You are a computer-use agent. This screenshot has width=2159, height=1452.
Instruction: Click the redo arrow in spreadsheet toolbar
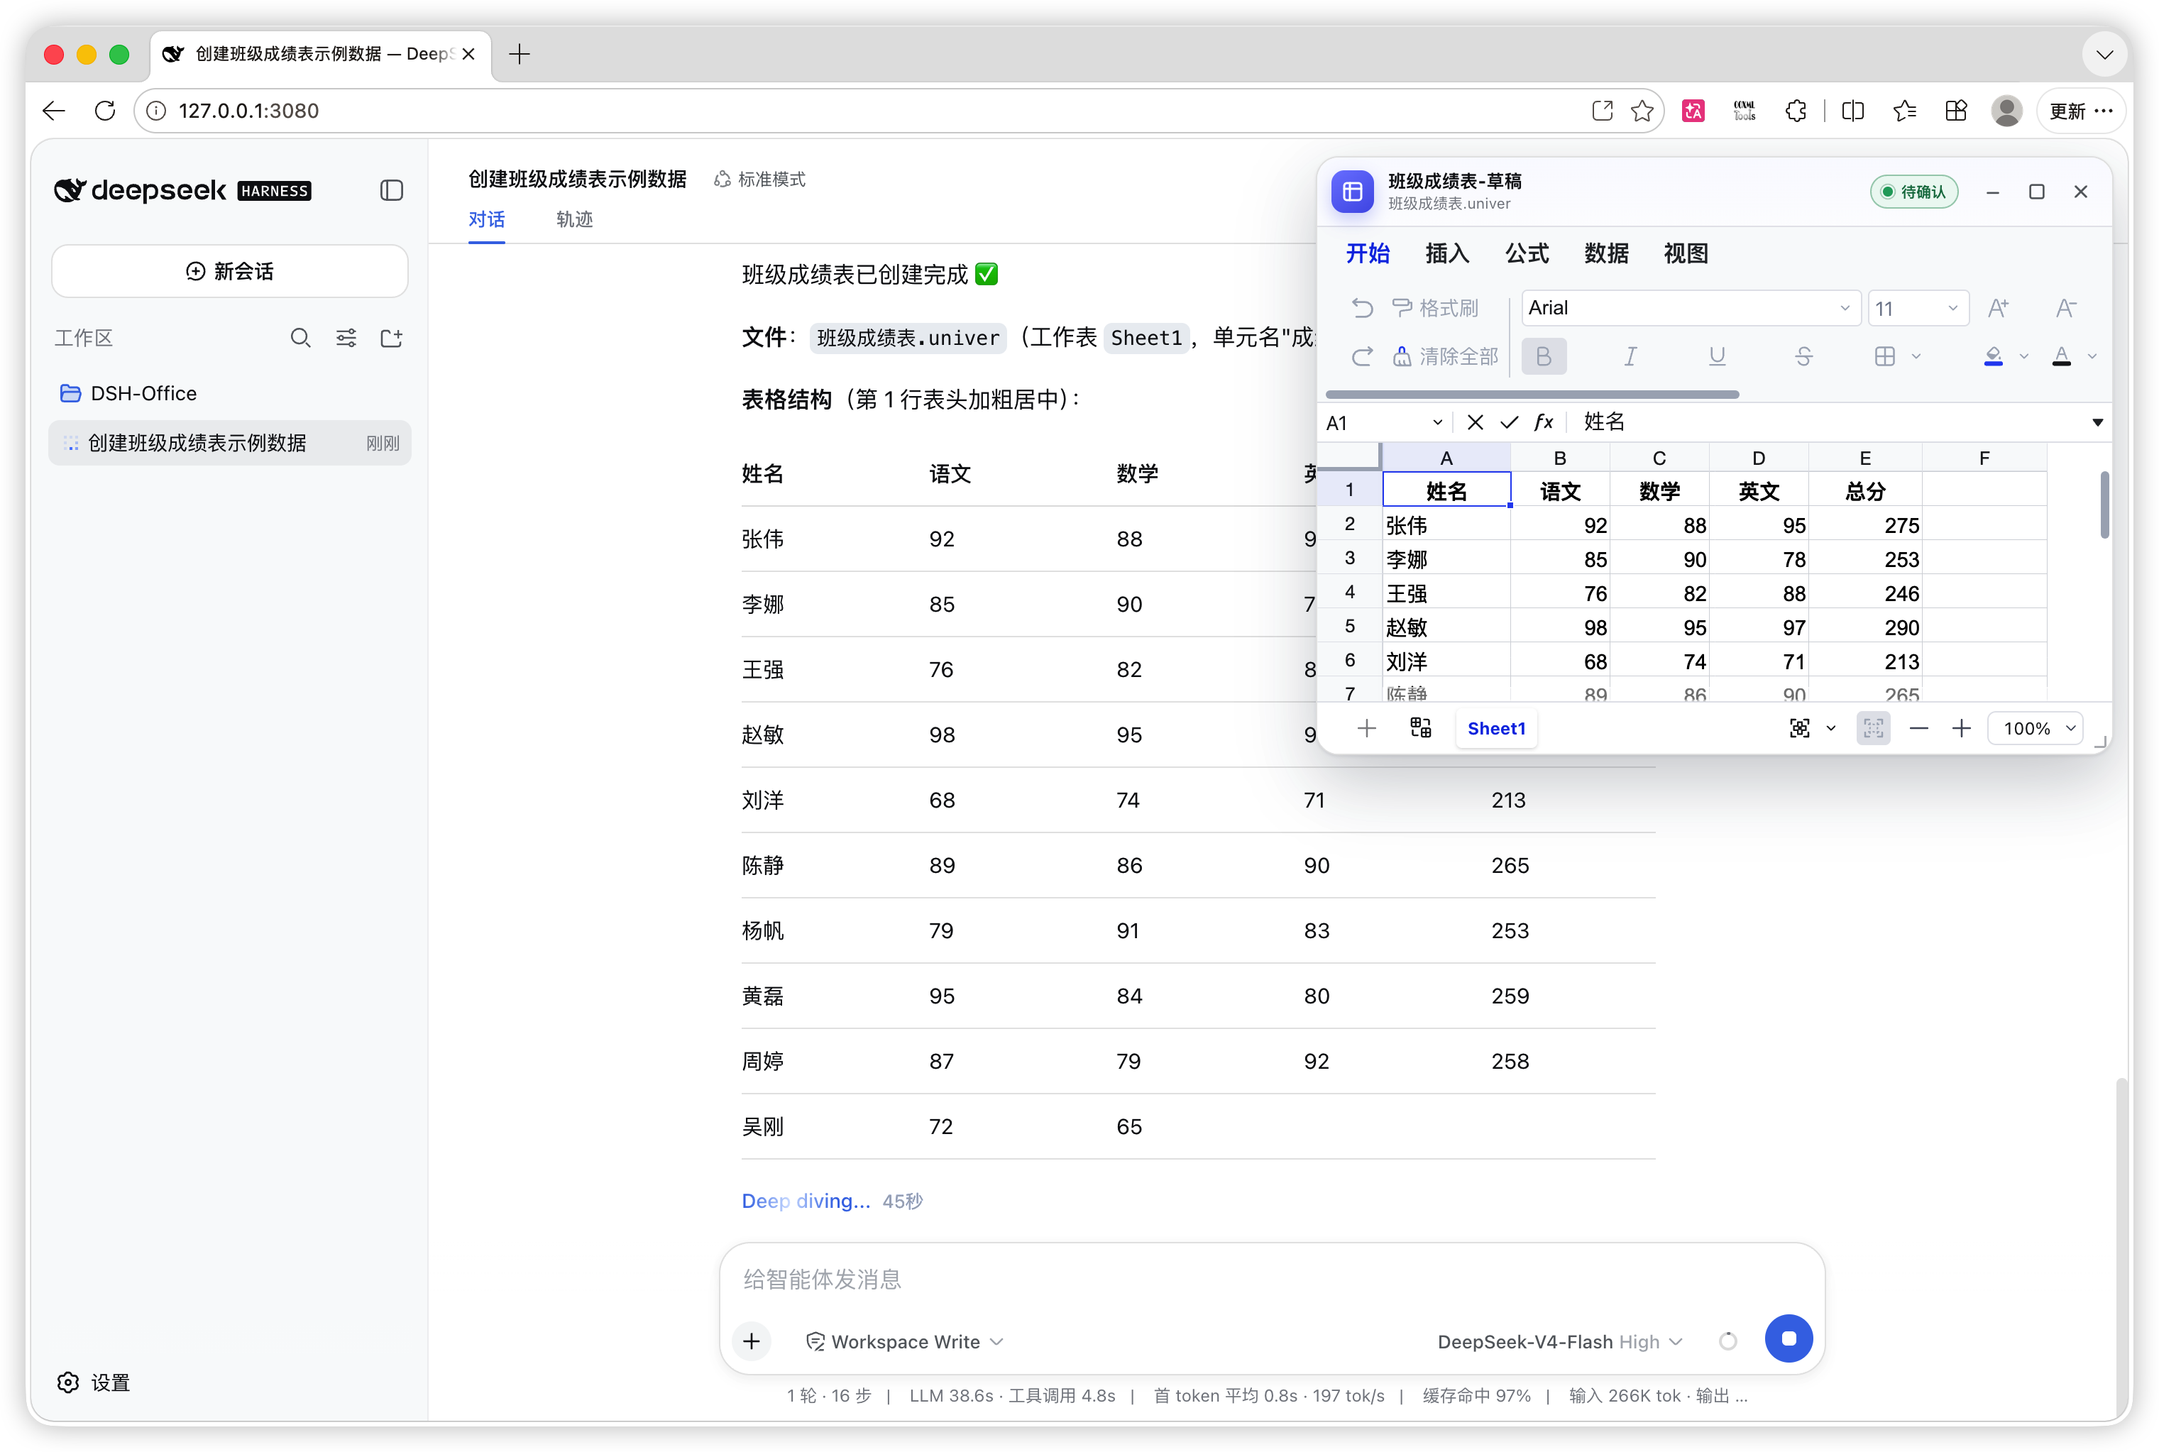(1362, 356)
